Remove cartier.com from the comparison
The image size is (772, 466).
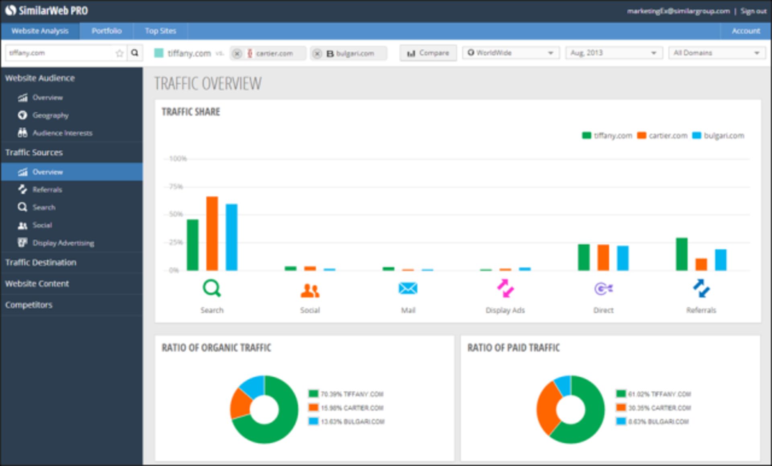237,53
